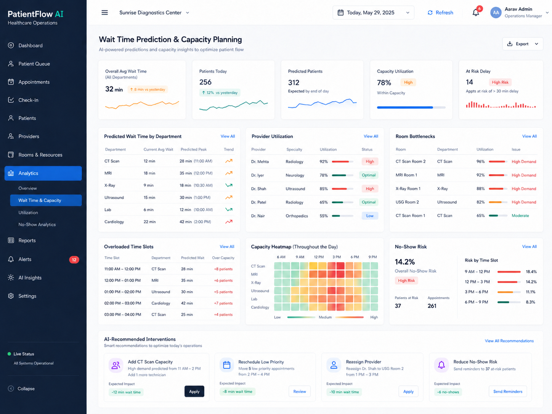The width and height of the screenshot is (552, 414).
Task: Click the Capacity Utilization 78% progress bar
Action: 411,108
